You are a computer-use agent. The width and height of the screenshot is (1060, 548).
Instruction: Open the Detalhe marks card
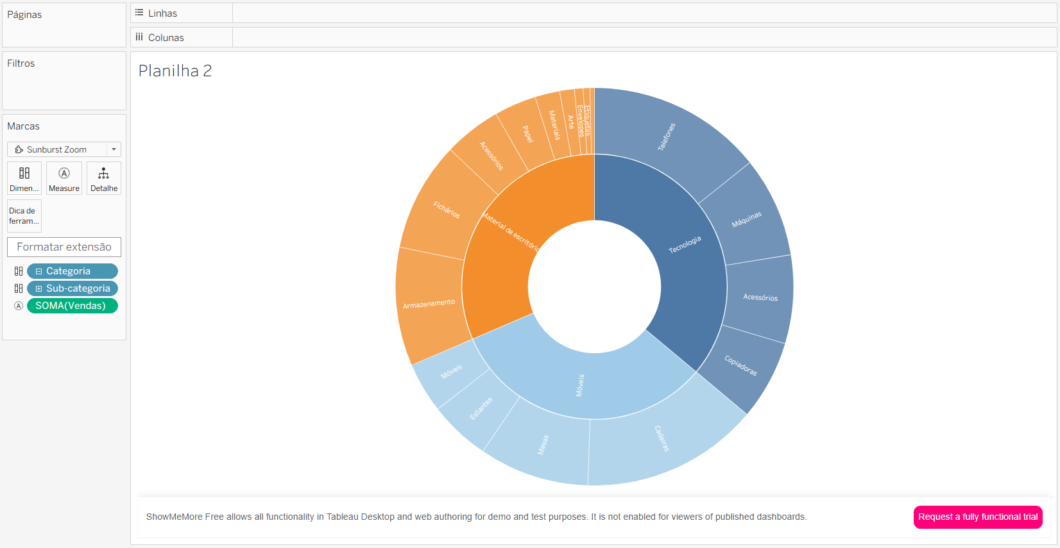coord(103,178)
